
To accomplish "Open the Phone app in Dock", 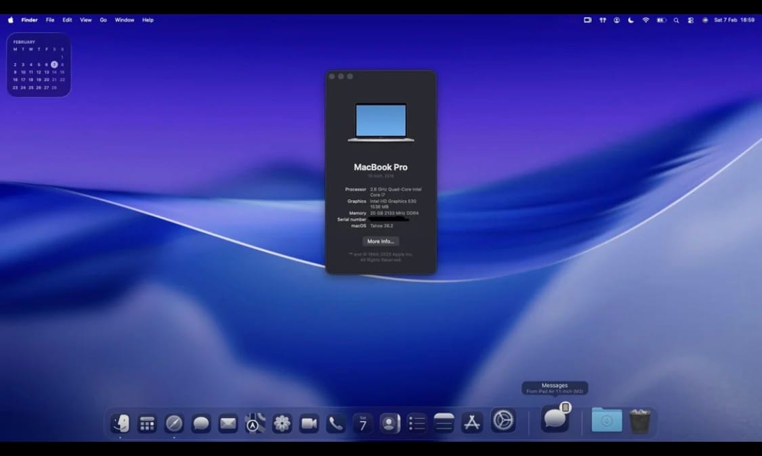I will tap(336, 424).
